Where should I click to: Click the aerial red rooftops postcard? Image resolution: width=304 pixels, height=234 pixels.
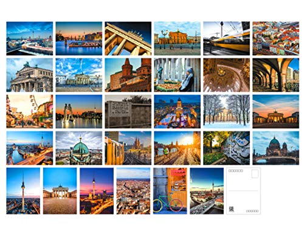276,38
